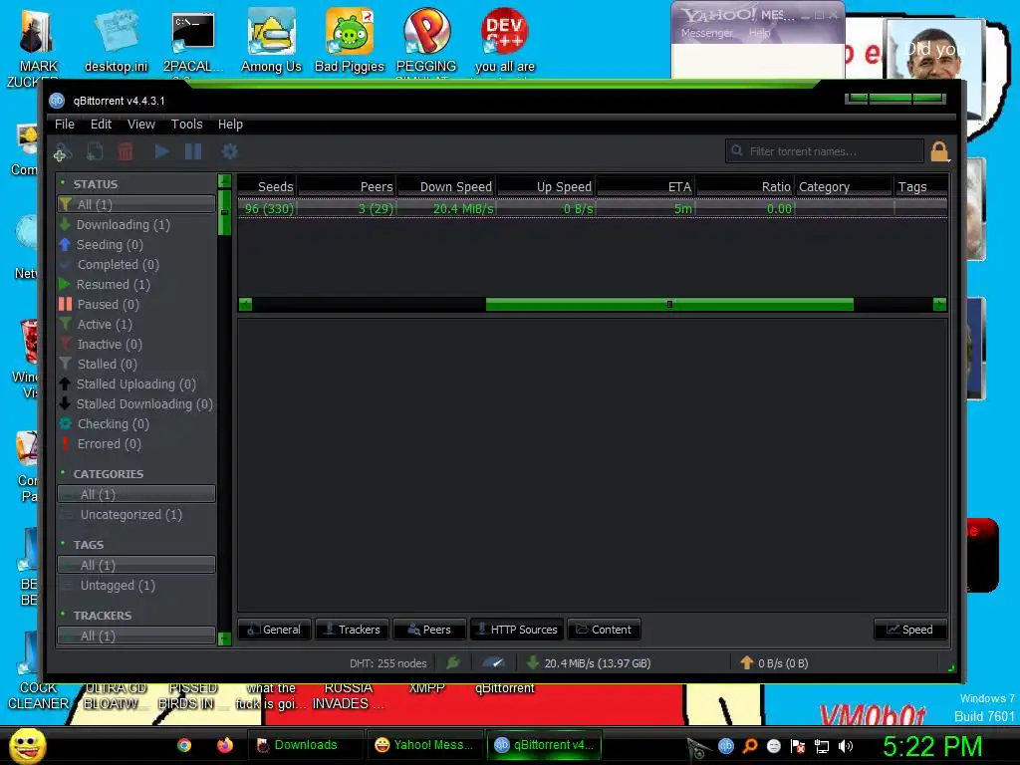
Task: Switch to the HTTP Sources tab
Action: (517, 630)
